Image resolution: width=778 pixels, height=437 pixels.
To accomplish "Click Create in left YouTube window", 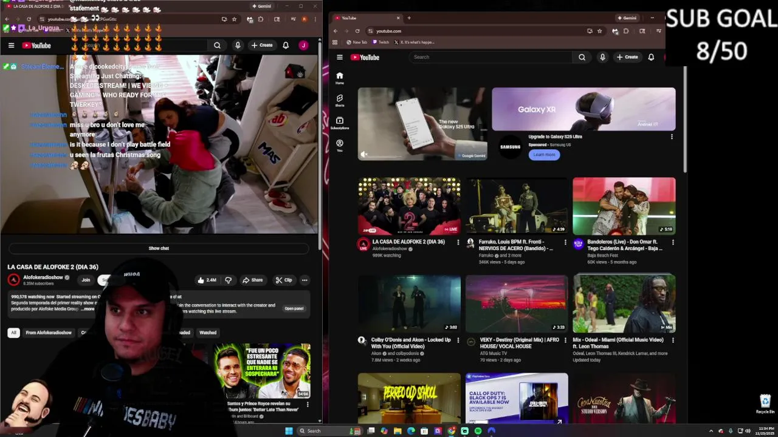I will point(262,46).
